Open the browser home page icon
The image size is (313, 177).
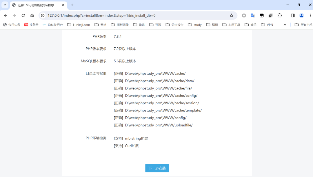[32, 16]
